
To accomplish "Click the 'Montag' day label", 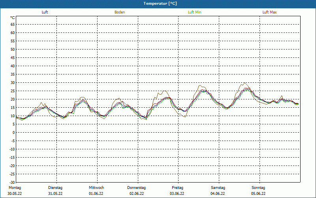I will 15,188.
